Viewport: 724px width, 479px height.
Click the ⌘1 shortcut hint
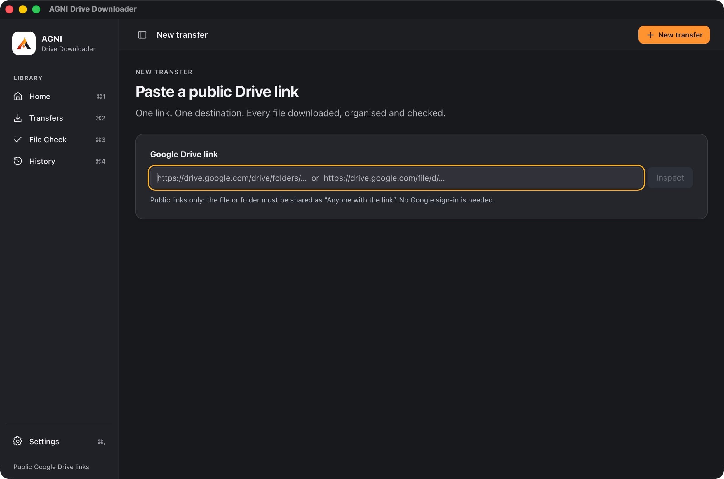click(101, 97)
